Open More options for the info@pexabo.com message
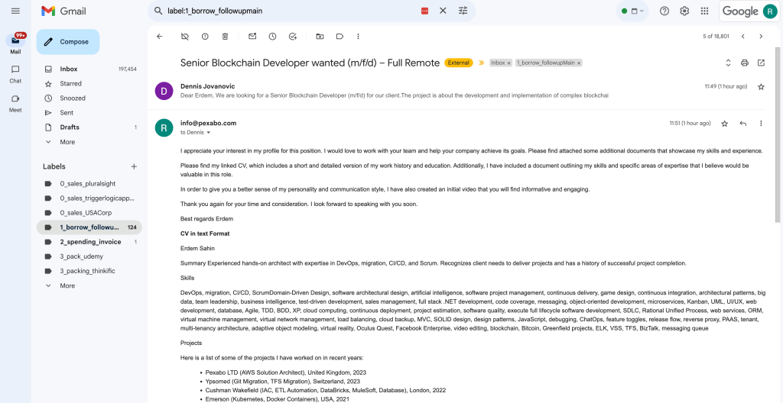Viewport: 783px width, 403px height. (x=761, y=123)
